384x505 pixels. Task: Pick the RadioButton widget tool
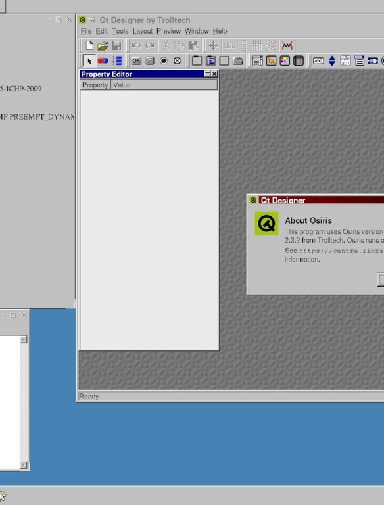[x=164, y=61]
